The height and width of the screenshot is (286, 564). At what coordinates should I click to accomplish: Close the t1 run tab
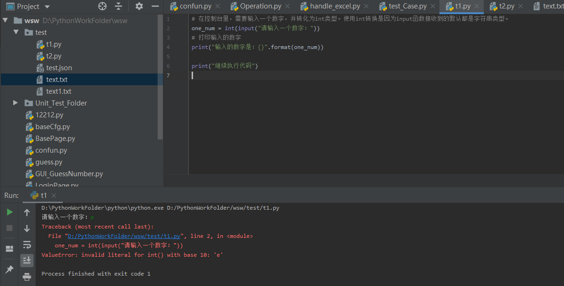54,196
